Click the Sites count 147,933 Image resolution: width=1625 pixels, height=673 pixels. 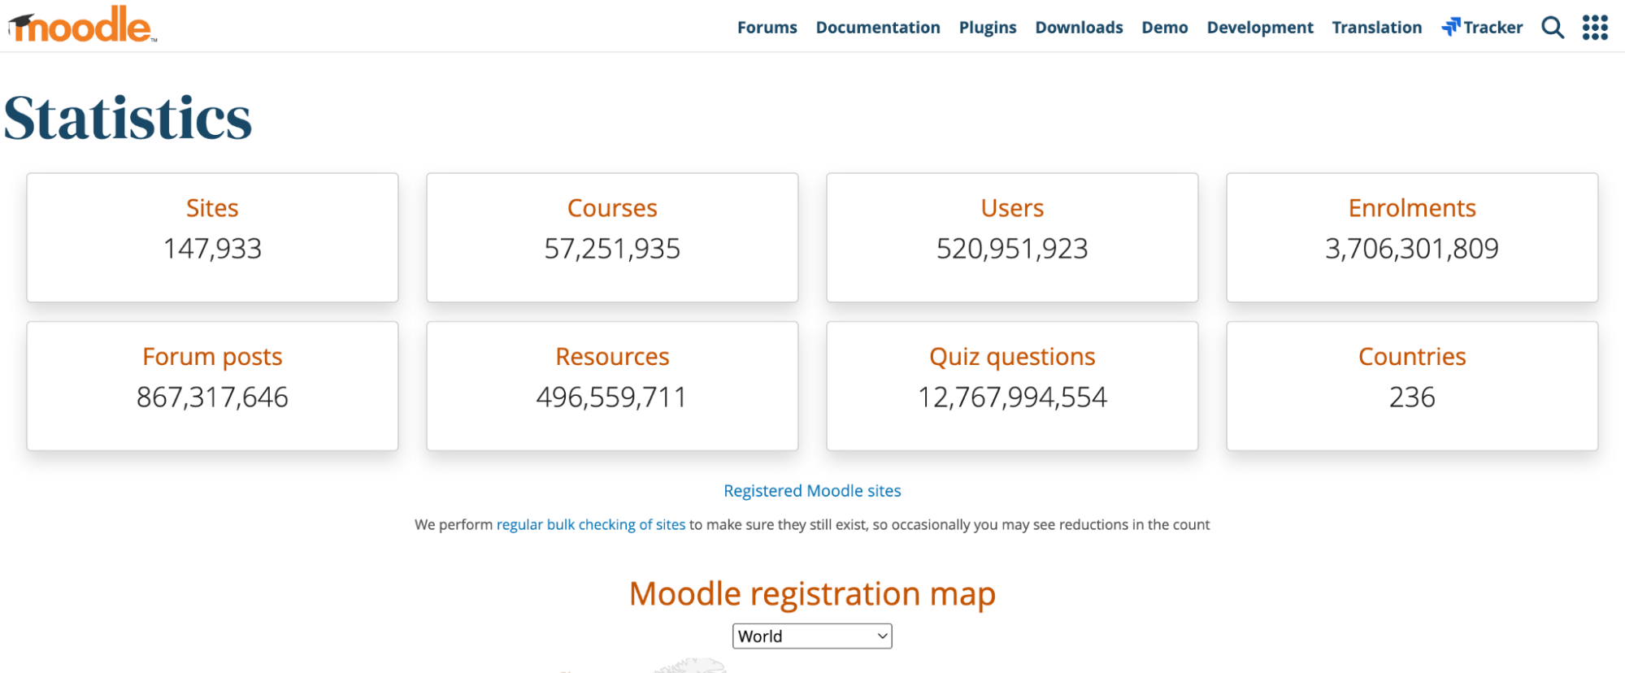[x=212, y=249]
